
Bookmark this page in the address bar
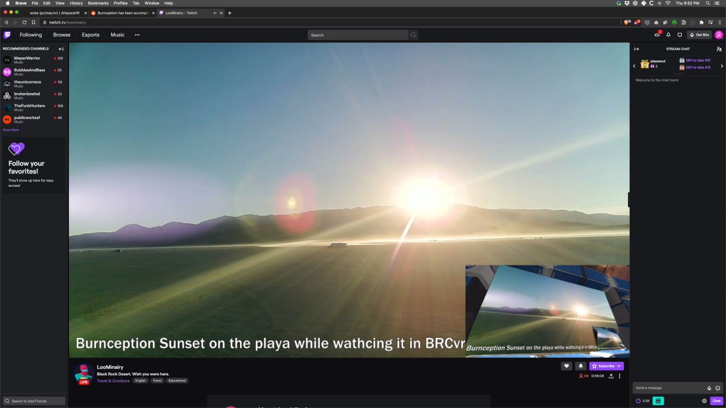point(34,22)
